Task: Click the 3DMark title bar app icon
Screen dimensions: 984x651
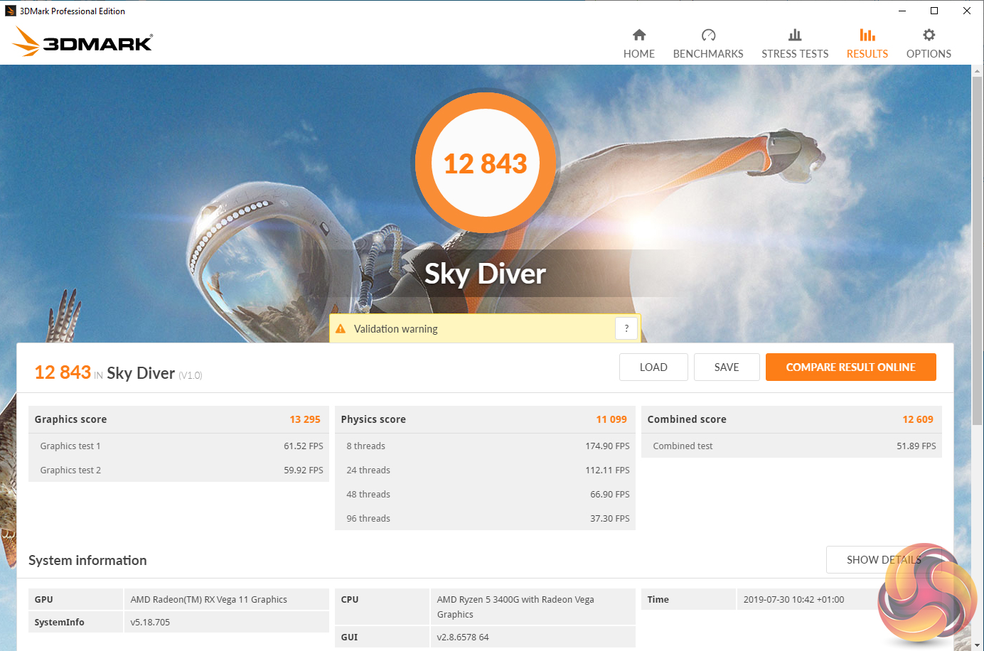Action: 10,11
